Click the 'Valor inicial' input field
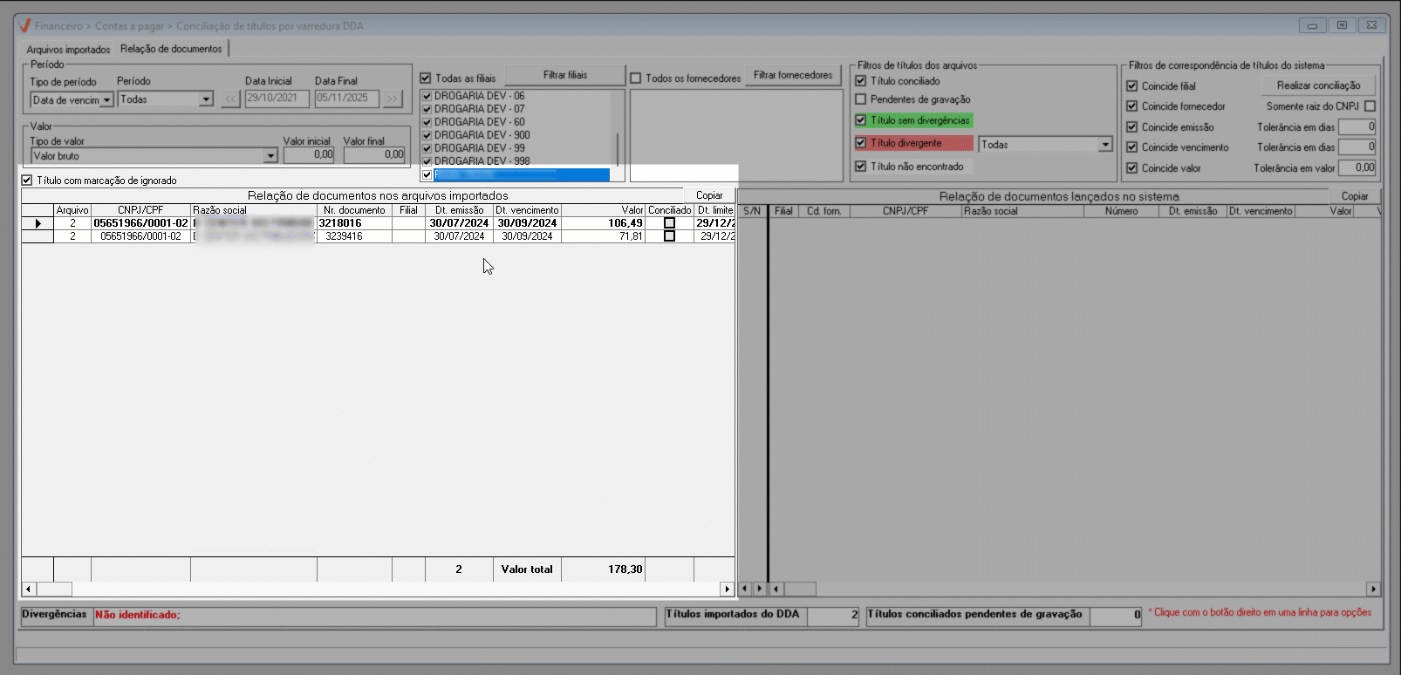The height and width of the screenshot is (675, 1401). tap(309, 155)
